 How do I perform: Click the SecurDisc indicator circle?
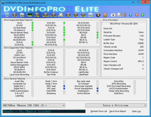point(135,81)
